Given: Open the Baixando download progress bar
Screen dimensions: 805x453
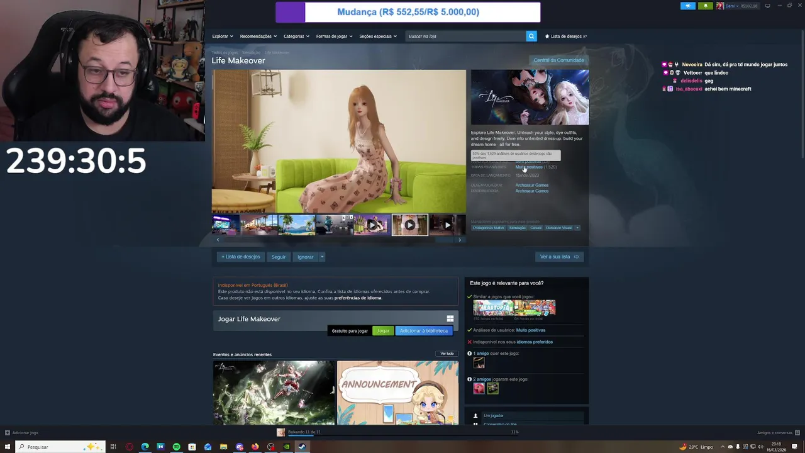Looking at the screenshot, I should (402, 432).
